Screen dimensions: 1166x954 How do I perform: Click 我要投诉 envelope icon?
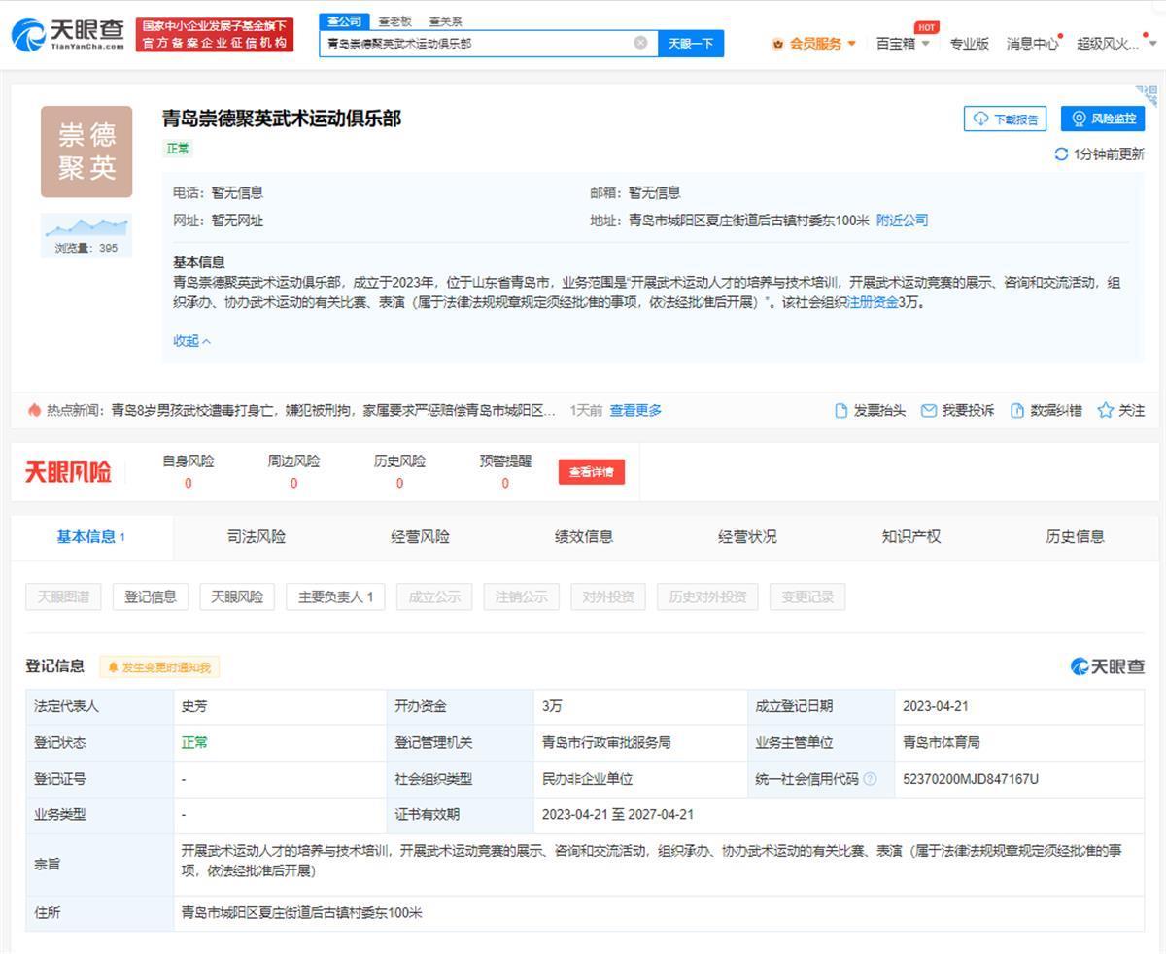coord(929,411)
